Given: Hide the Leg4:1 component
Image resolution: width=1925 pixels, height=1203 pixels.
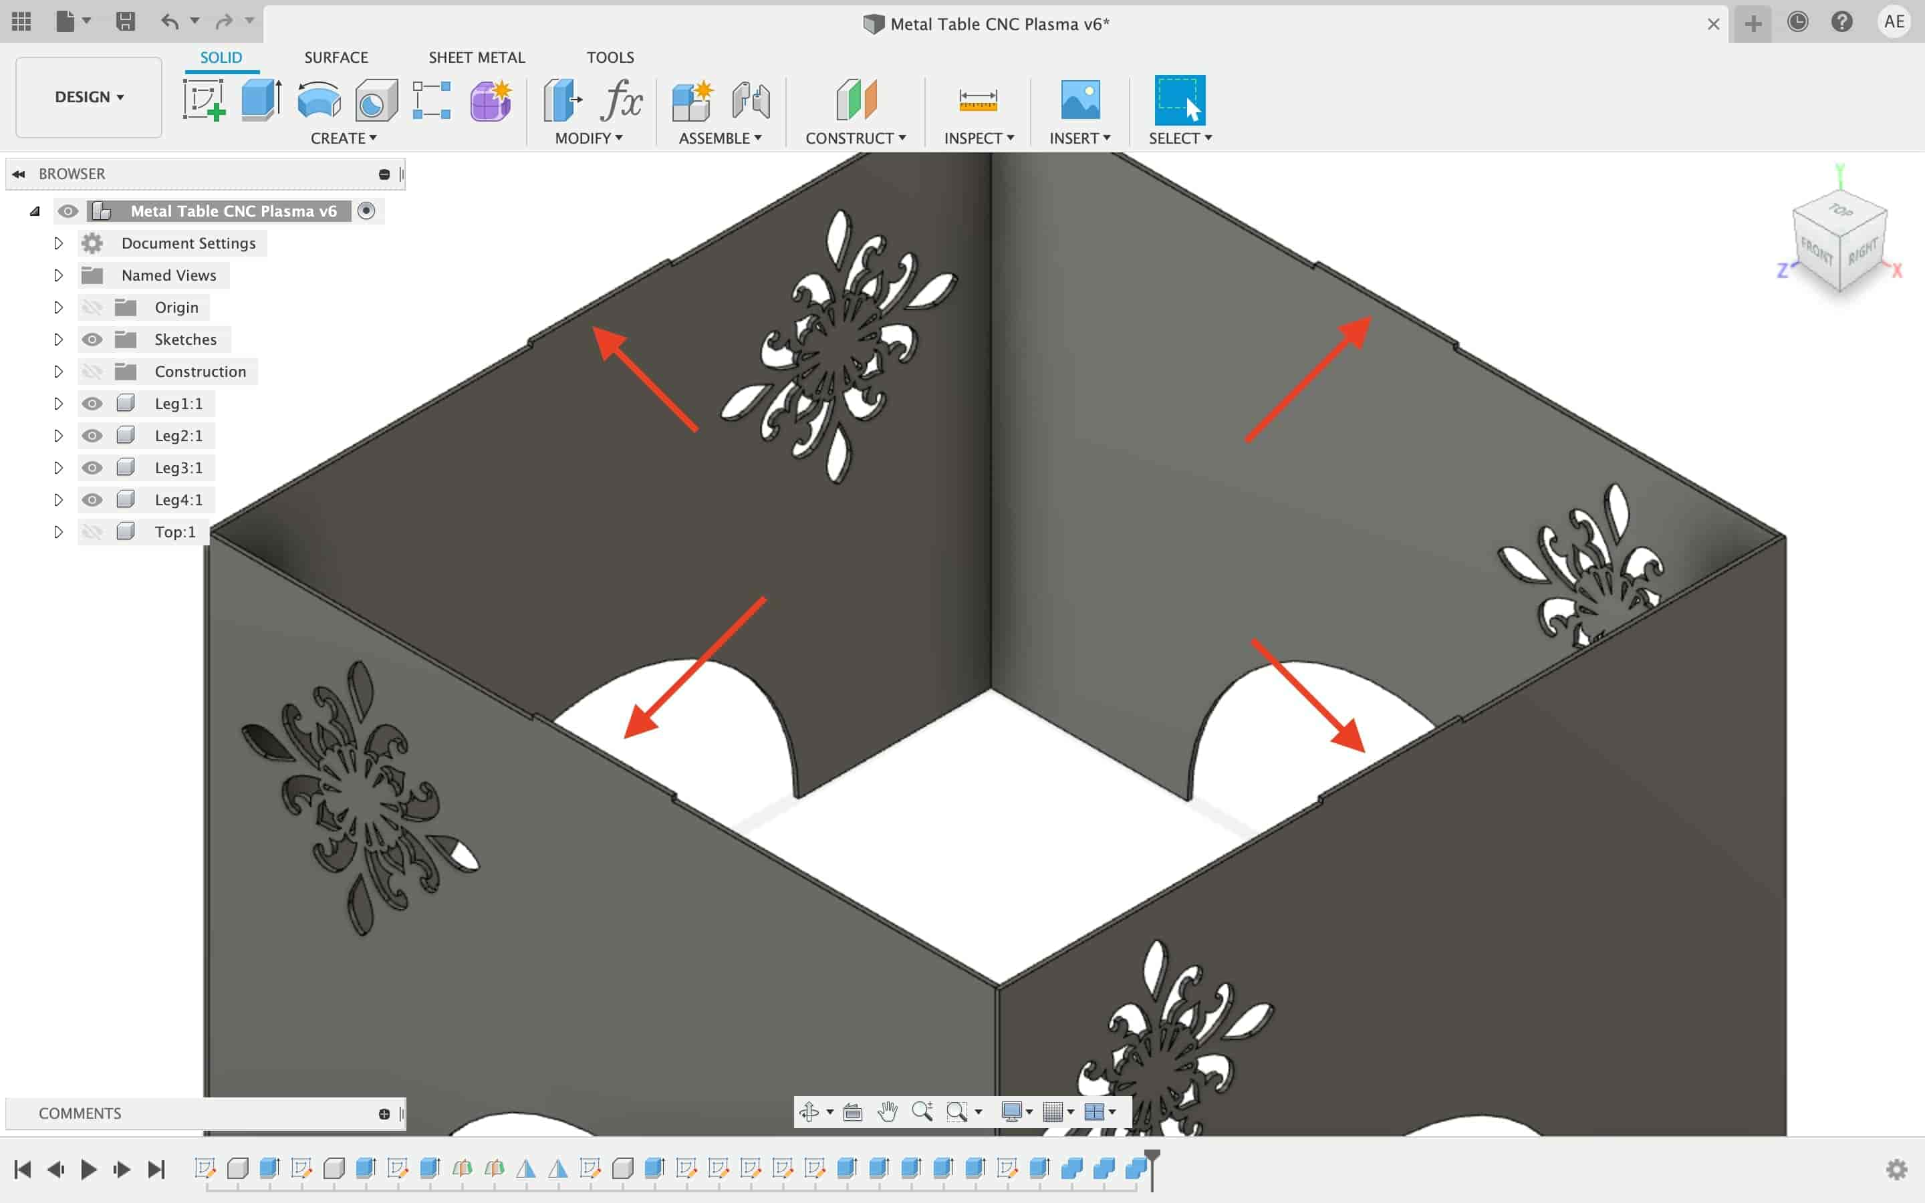Looking at the screenshot, I should [x=92, y=500].
